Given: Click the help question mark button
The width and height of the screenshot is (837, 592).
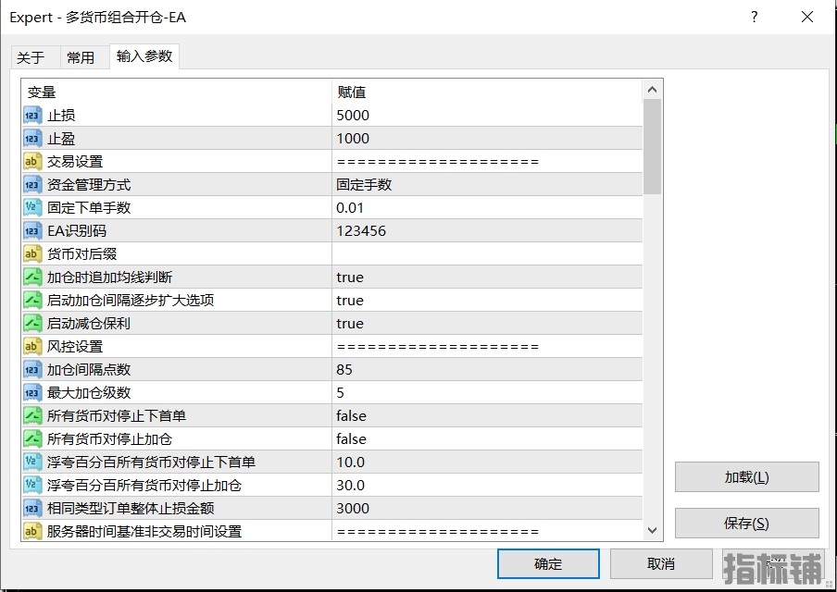Looking at the screenshot, I should tap(755, 17).
